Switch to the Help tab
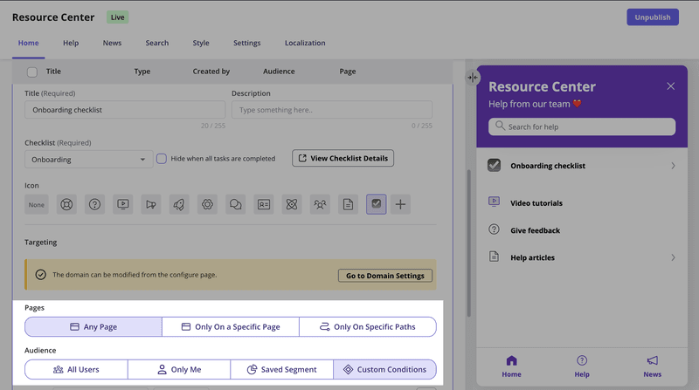 pyautogui.click(x=71, y=43)
